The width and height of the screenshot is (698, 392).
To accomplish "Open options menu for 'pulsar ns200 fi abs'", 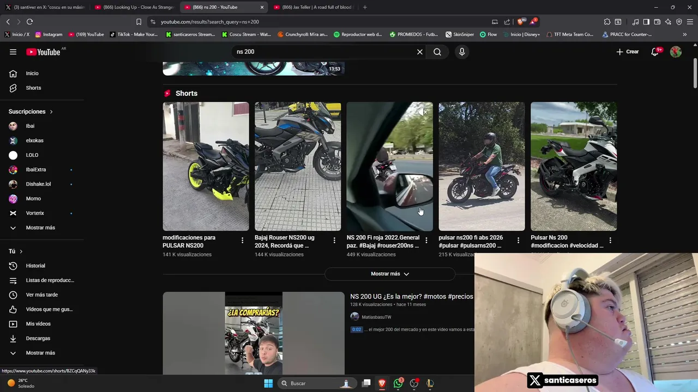I will click(518, 240).
